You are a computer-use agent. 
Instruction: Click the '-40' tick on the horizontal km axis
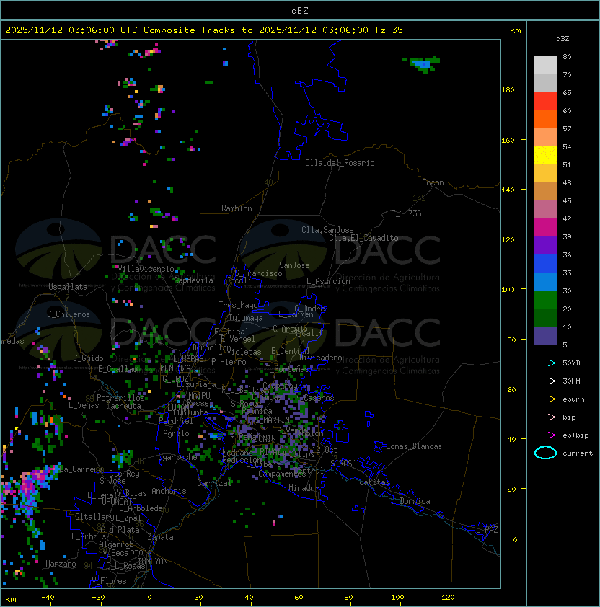48,598
